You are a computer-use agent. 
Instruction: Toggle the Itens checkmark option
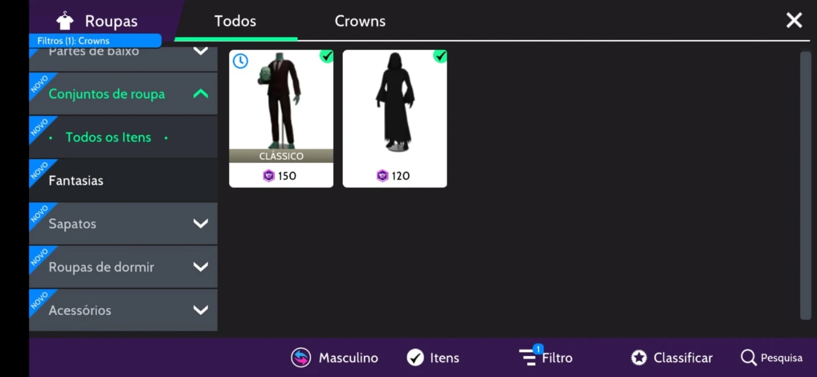[416, 358]
